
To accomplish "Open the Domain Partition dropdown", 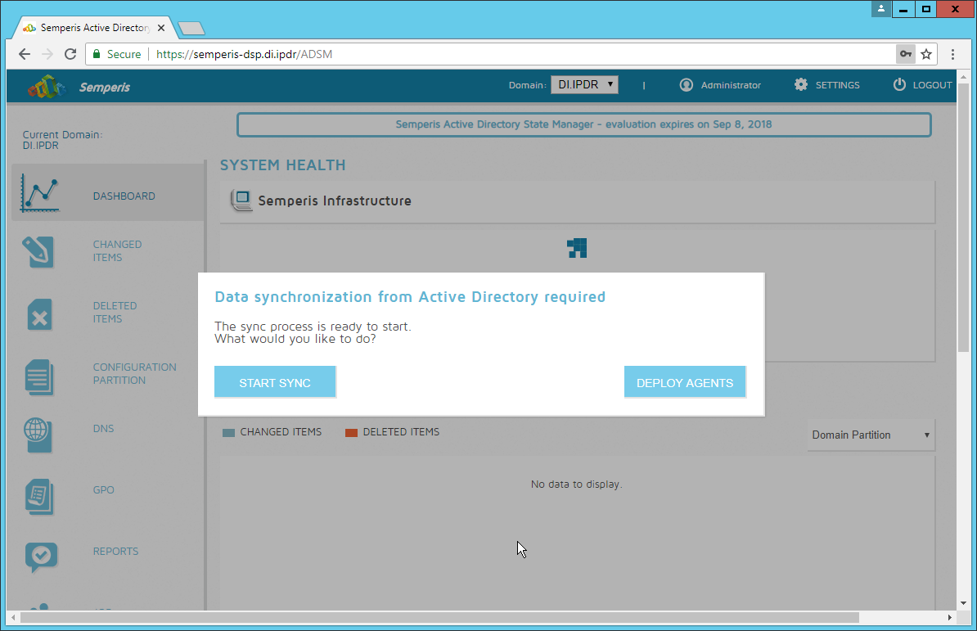I will click(871, 435).
